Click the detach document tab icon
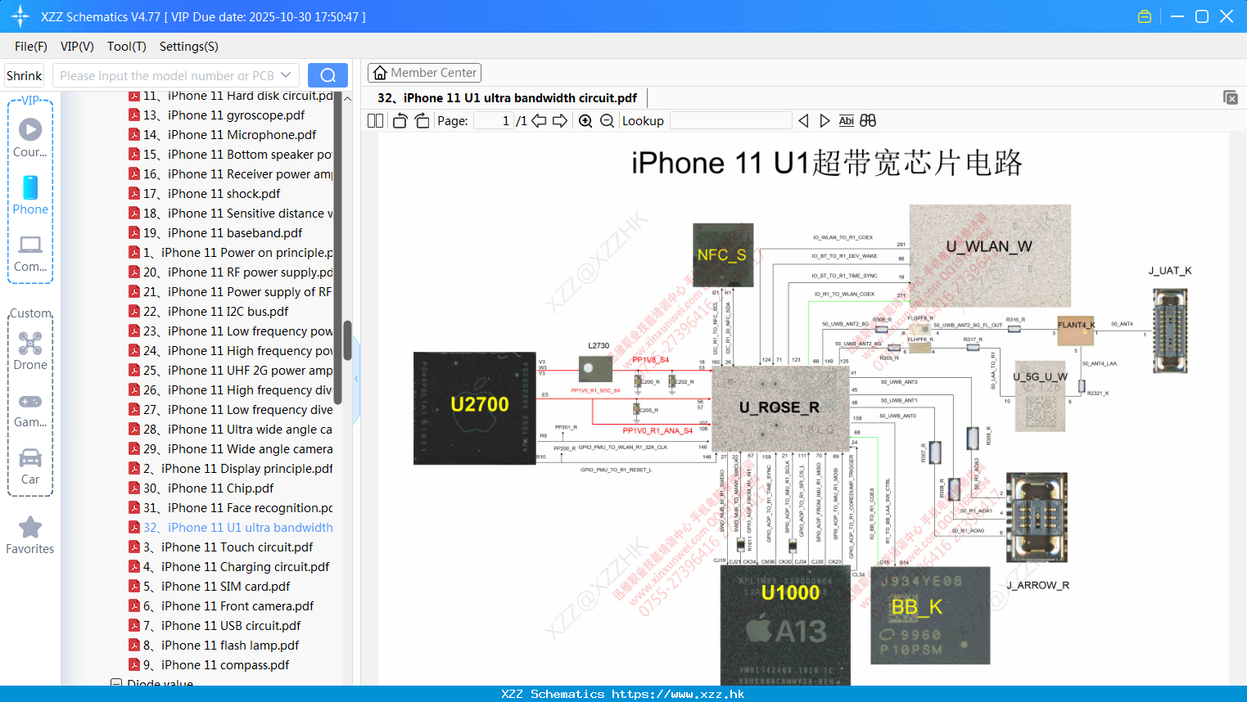This screenshot has width=1247, height=702. click(x=1231, y=97)
